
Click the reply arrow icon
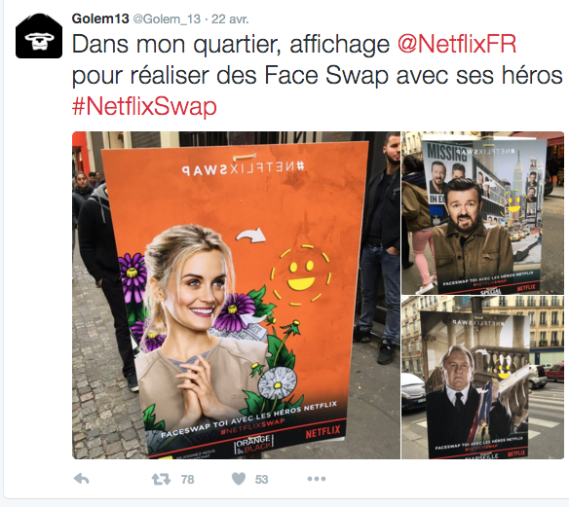coord(81,479)
